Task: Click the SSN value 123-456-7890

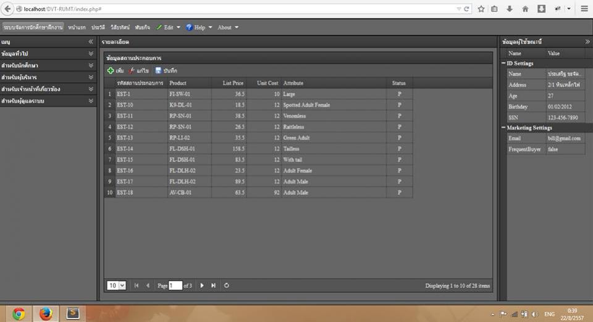Action: [x=564, y=117]
